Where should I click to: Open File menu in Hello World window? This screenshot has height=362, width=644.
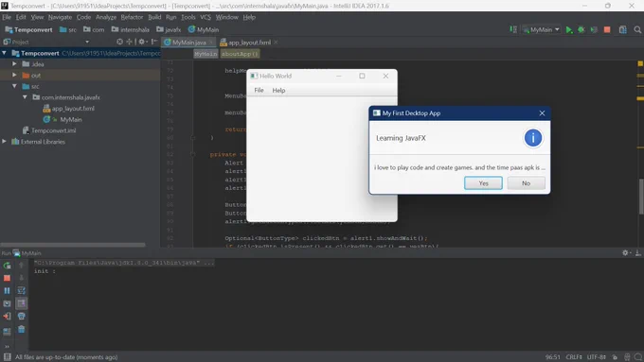point(259,90)
